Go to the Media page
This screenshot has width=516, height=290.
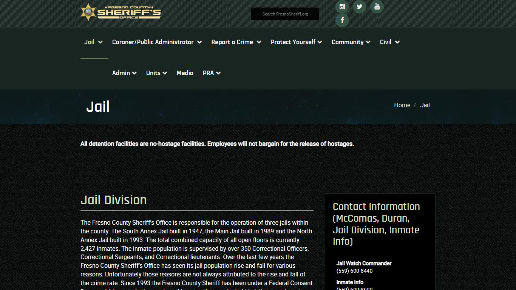coord(185,73)
